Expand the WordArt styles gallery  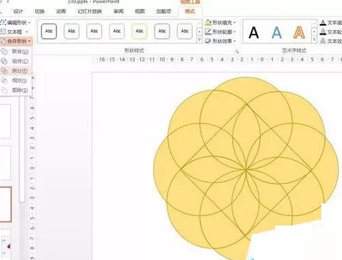click(314, 40)
